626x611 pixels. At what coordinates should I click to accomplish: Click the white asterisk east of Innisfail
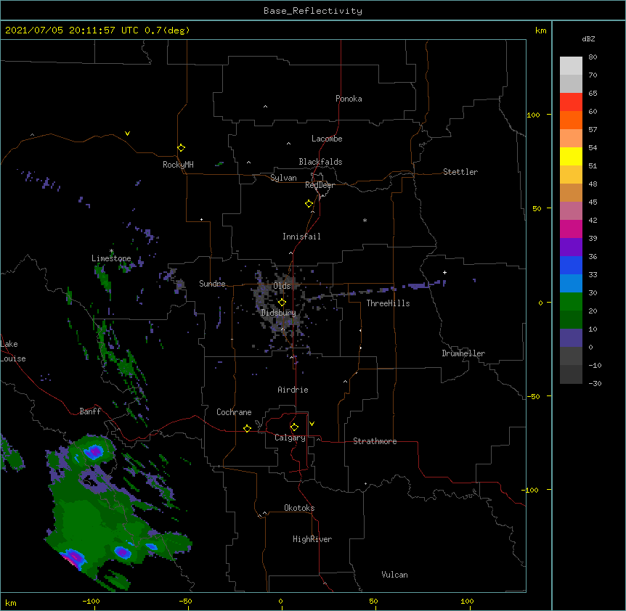click(x=365, y=220)
